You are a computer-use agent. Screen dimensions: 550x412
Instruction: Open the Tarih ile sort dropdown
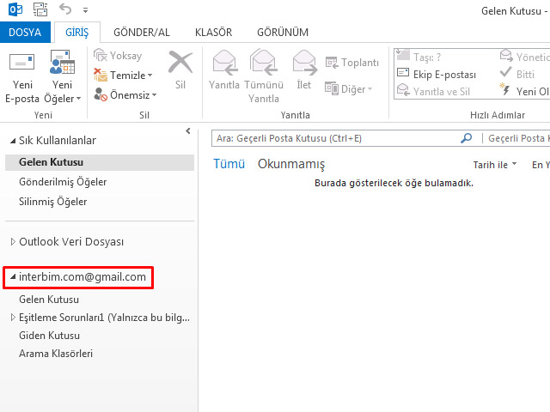point(495,164)
